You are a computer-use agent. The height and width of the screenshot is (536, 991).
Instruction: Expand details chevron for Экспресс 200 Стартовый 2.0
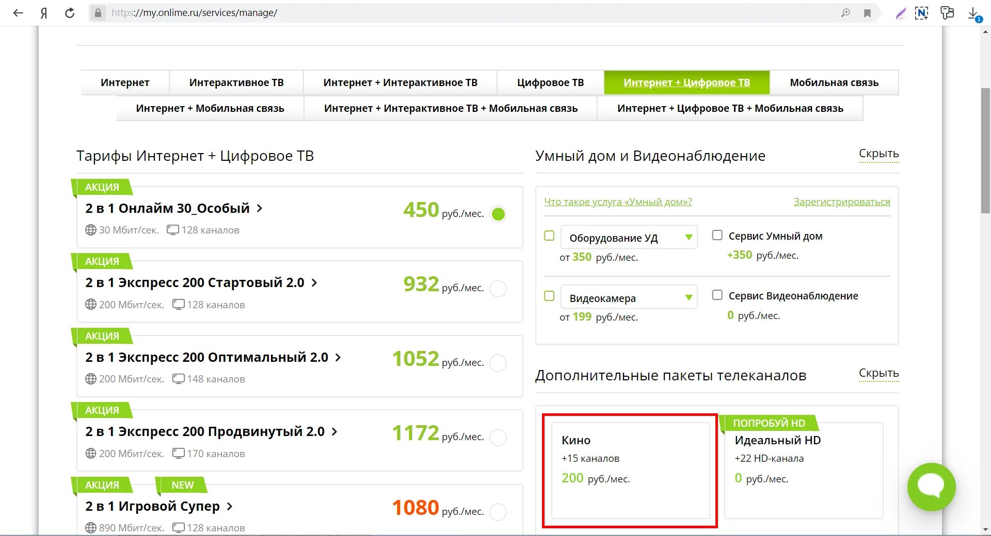click(314, 282)
